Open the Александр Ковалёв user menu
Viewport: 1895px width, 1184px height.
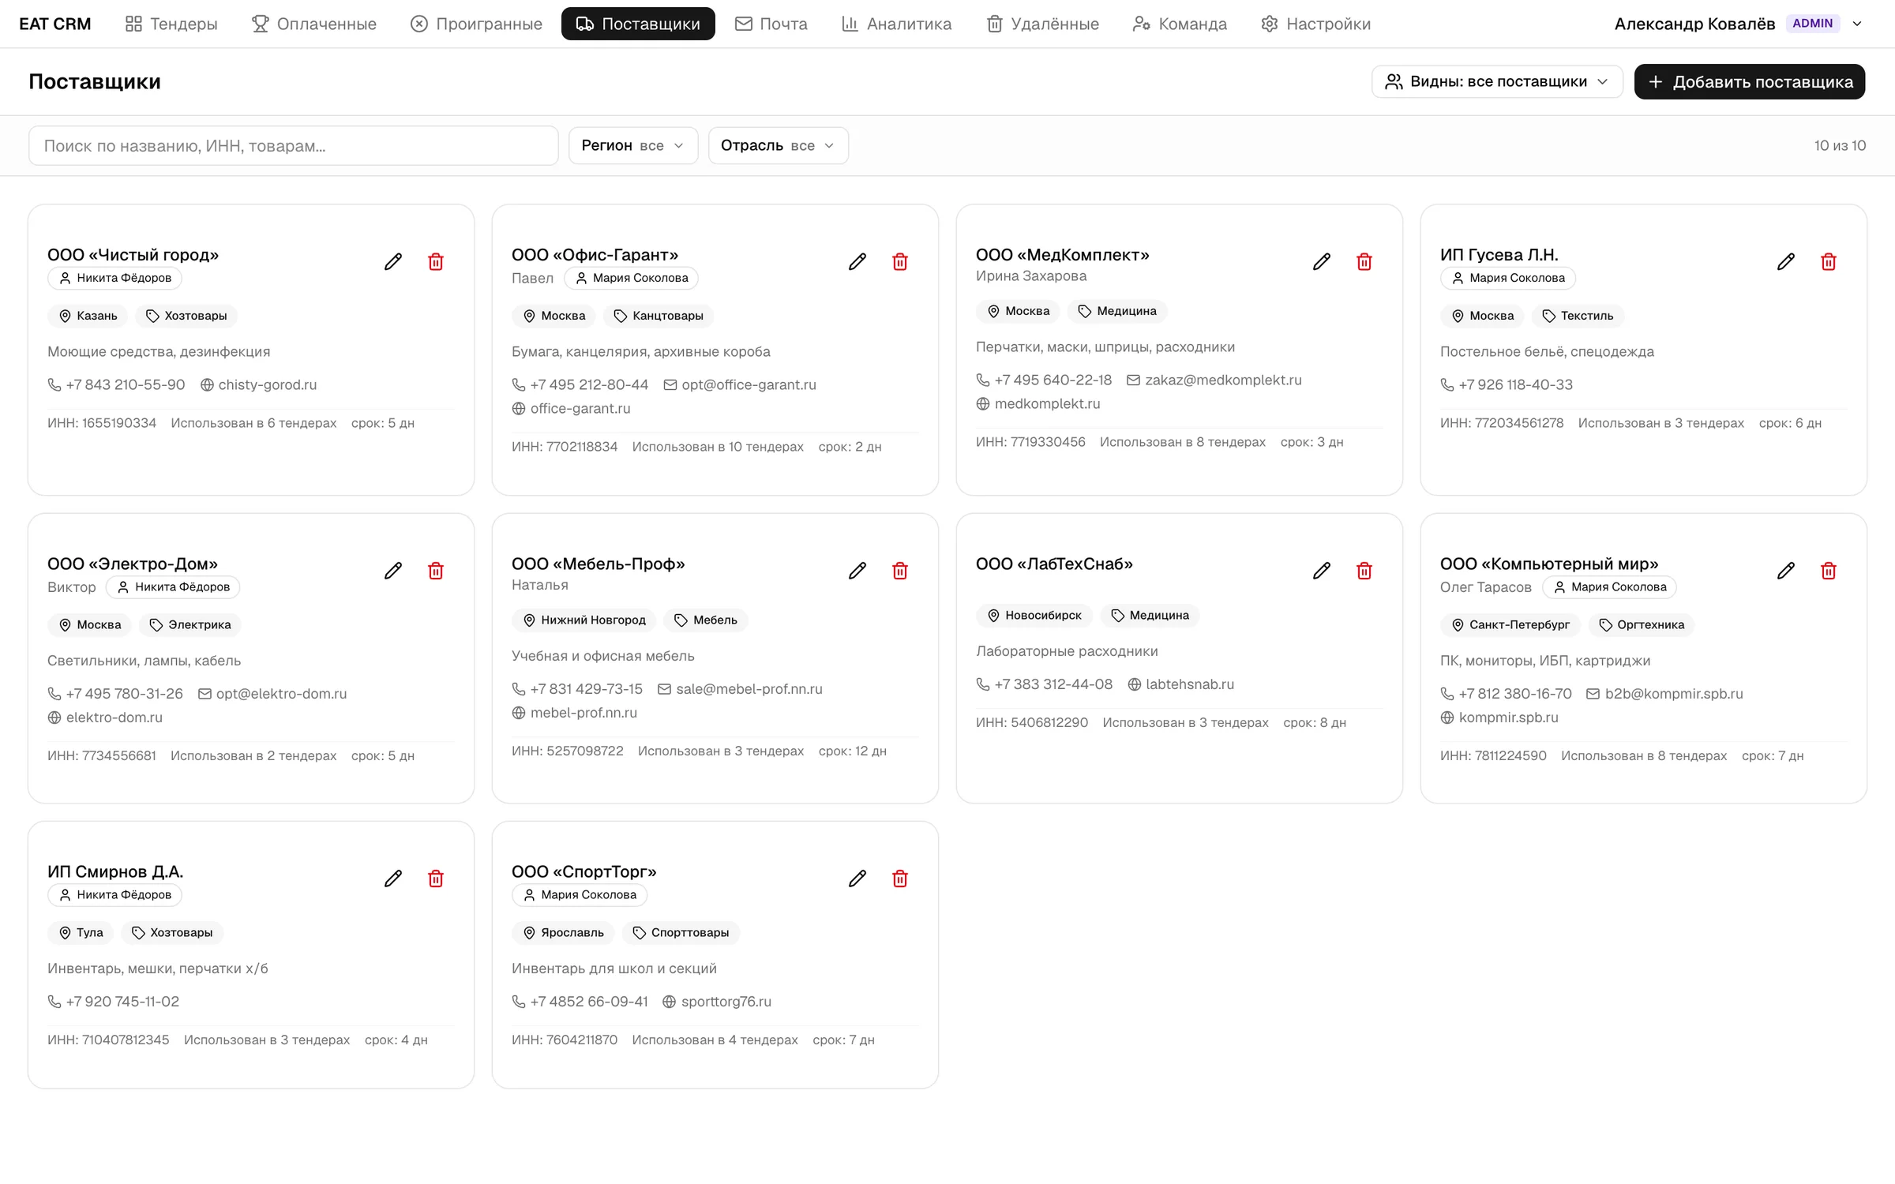coord(1739,24)
